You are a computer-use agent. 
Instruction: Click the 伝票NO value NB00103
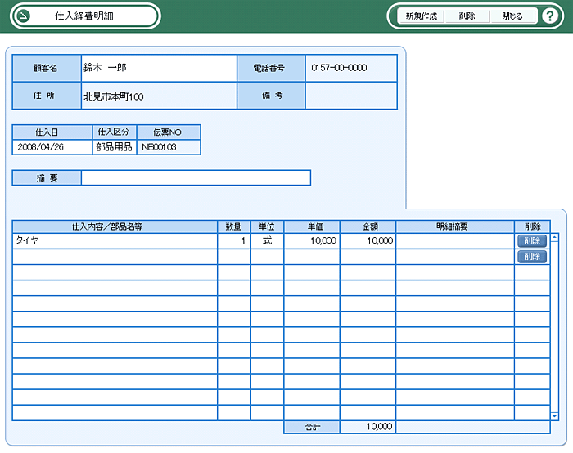pyautogui.click(x=168, y=148)
